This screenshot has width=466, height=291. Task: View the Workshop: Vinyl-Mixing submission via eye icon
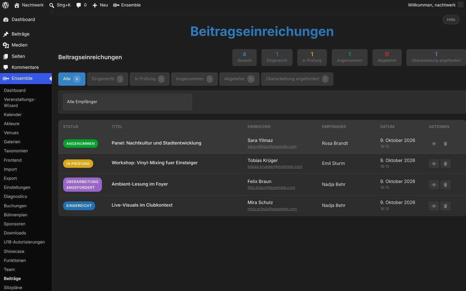click(434, 164)
